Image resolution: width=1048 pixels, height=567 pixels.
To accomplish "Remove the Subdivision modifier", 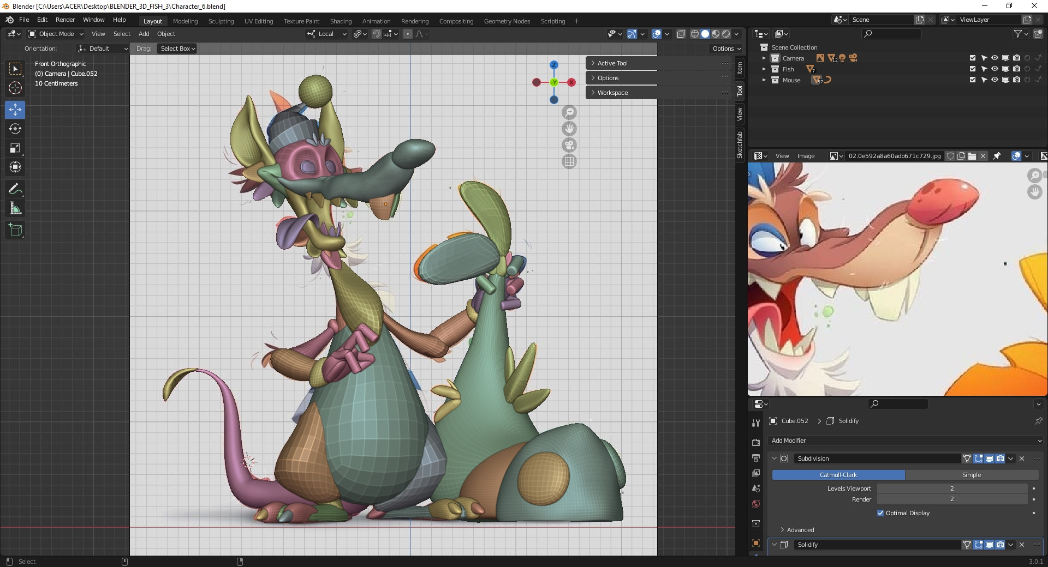I will 1022,459.
